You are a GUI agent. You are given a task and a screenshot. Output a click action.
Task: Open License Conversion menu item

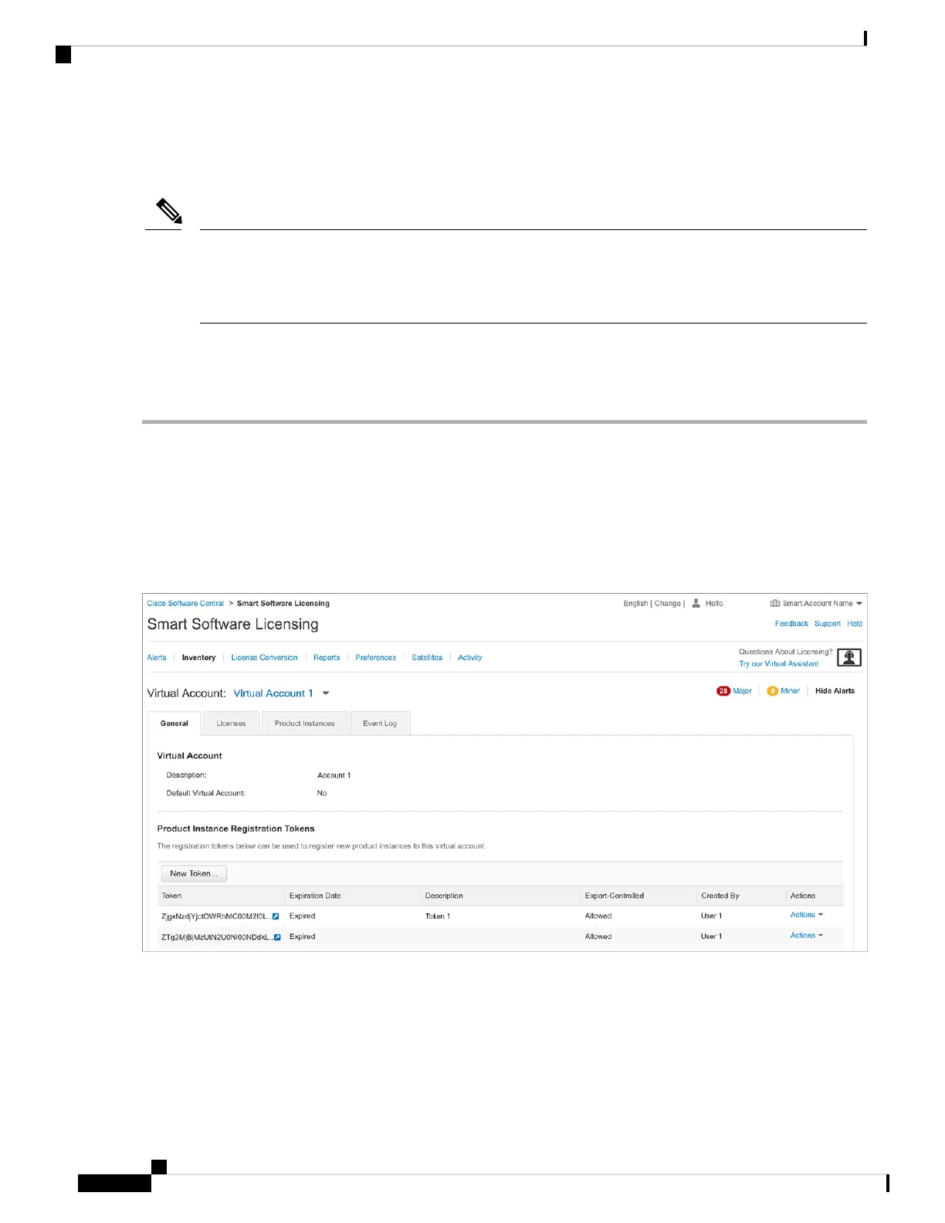click(264, 658)
